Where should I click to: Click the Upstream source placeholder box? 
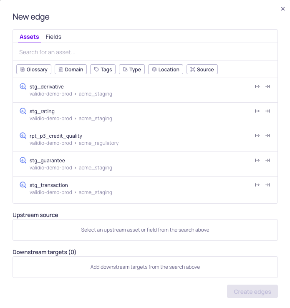145,230
